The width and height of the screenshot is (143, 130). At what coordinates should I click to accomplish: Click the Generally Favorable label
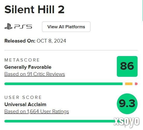28,67
